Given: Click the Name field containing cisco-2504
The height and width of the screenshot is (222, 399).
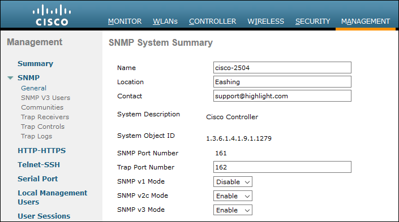Looking at the screenshot, I should point(282,68).
